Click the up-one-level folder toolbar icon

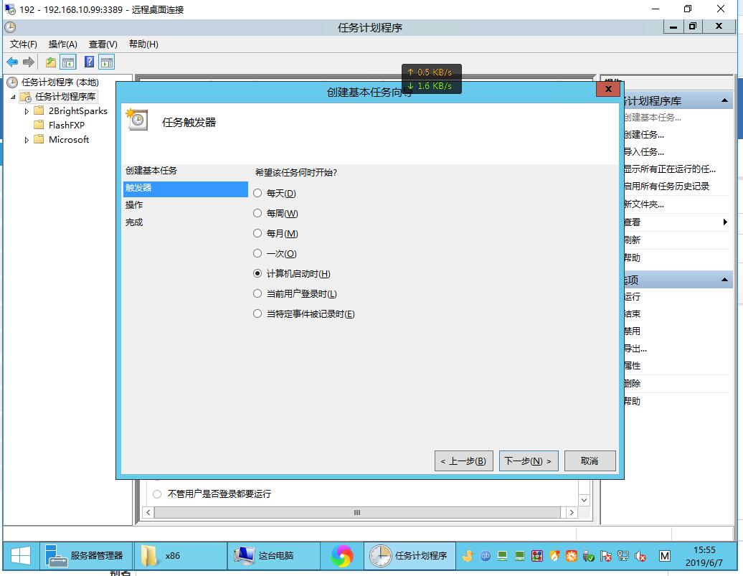(51, 62)
